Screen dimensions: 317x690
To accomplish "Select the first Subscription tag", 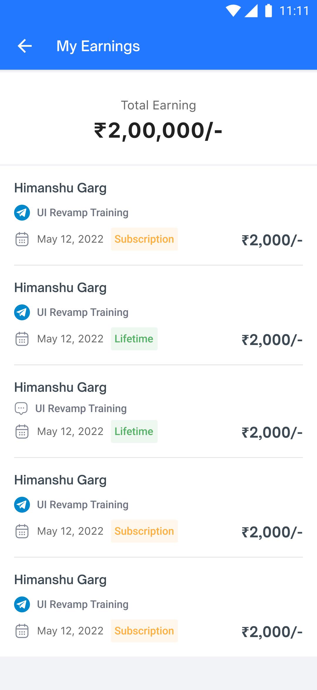I will pos(144,239).
